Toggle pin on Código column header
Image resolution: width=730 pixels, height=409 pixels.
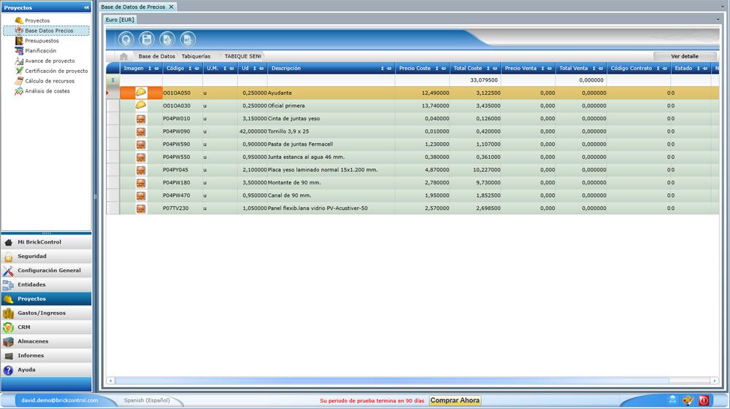pos(197,69)
